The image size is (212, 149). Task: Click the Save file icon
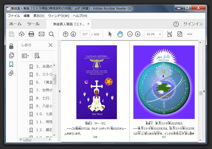12,34
